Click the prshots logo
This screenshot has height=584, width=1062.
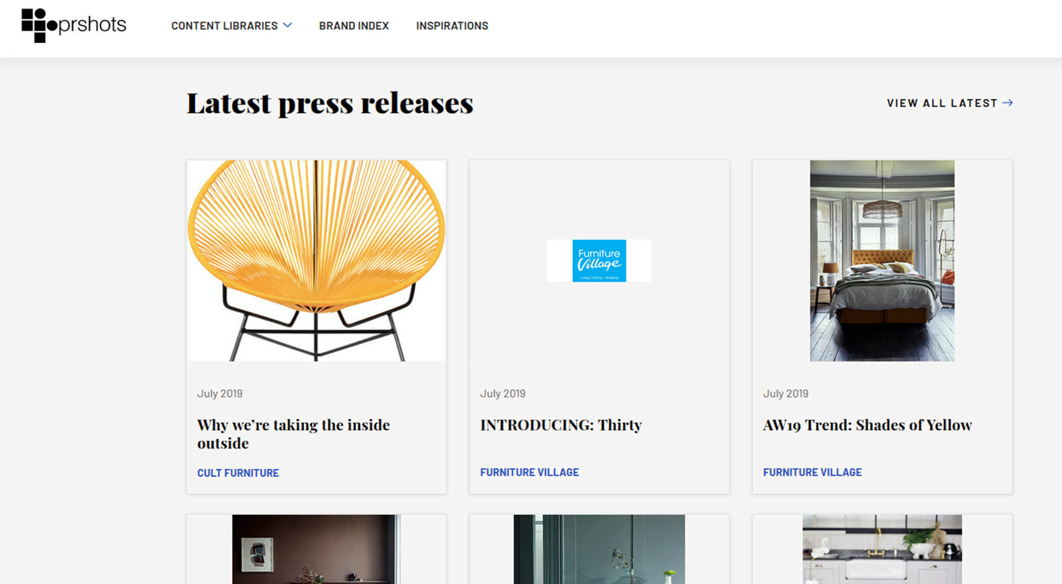[74, 25]
